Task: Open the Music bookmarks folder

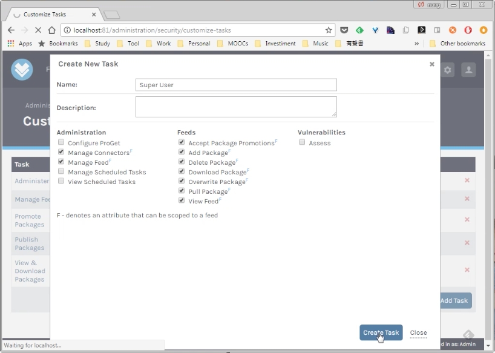Action: [315, 44]
